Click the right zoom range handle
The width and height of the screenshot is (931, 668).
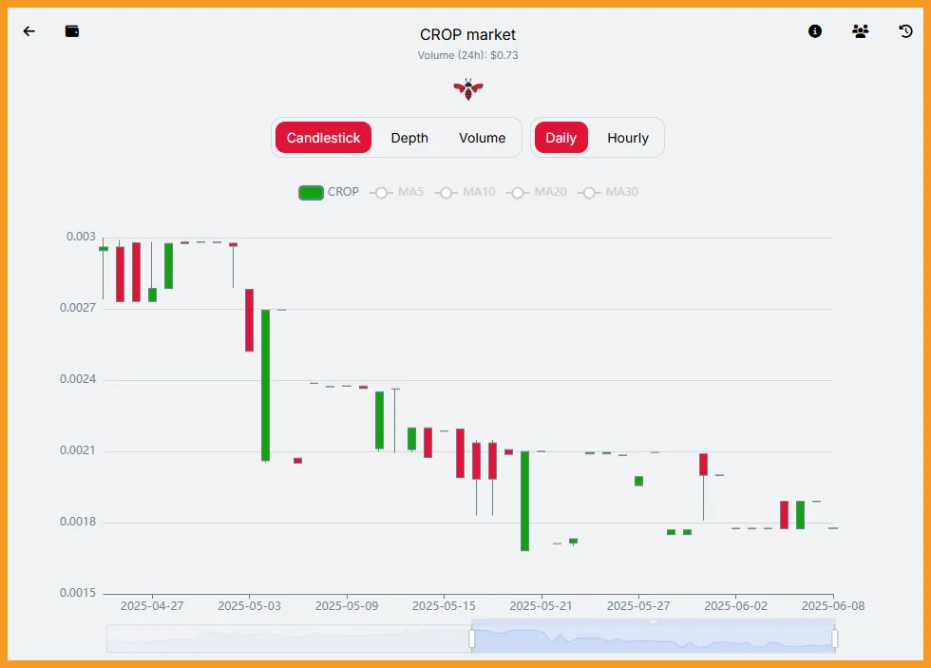(835, 639)
